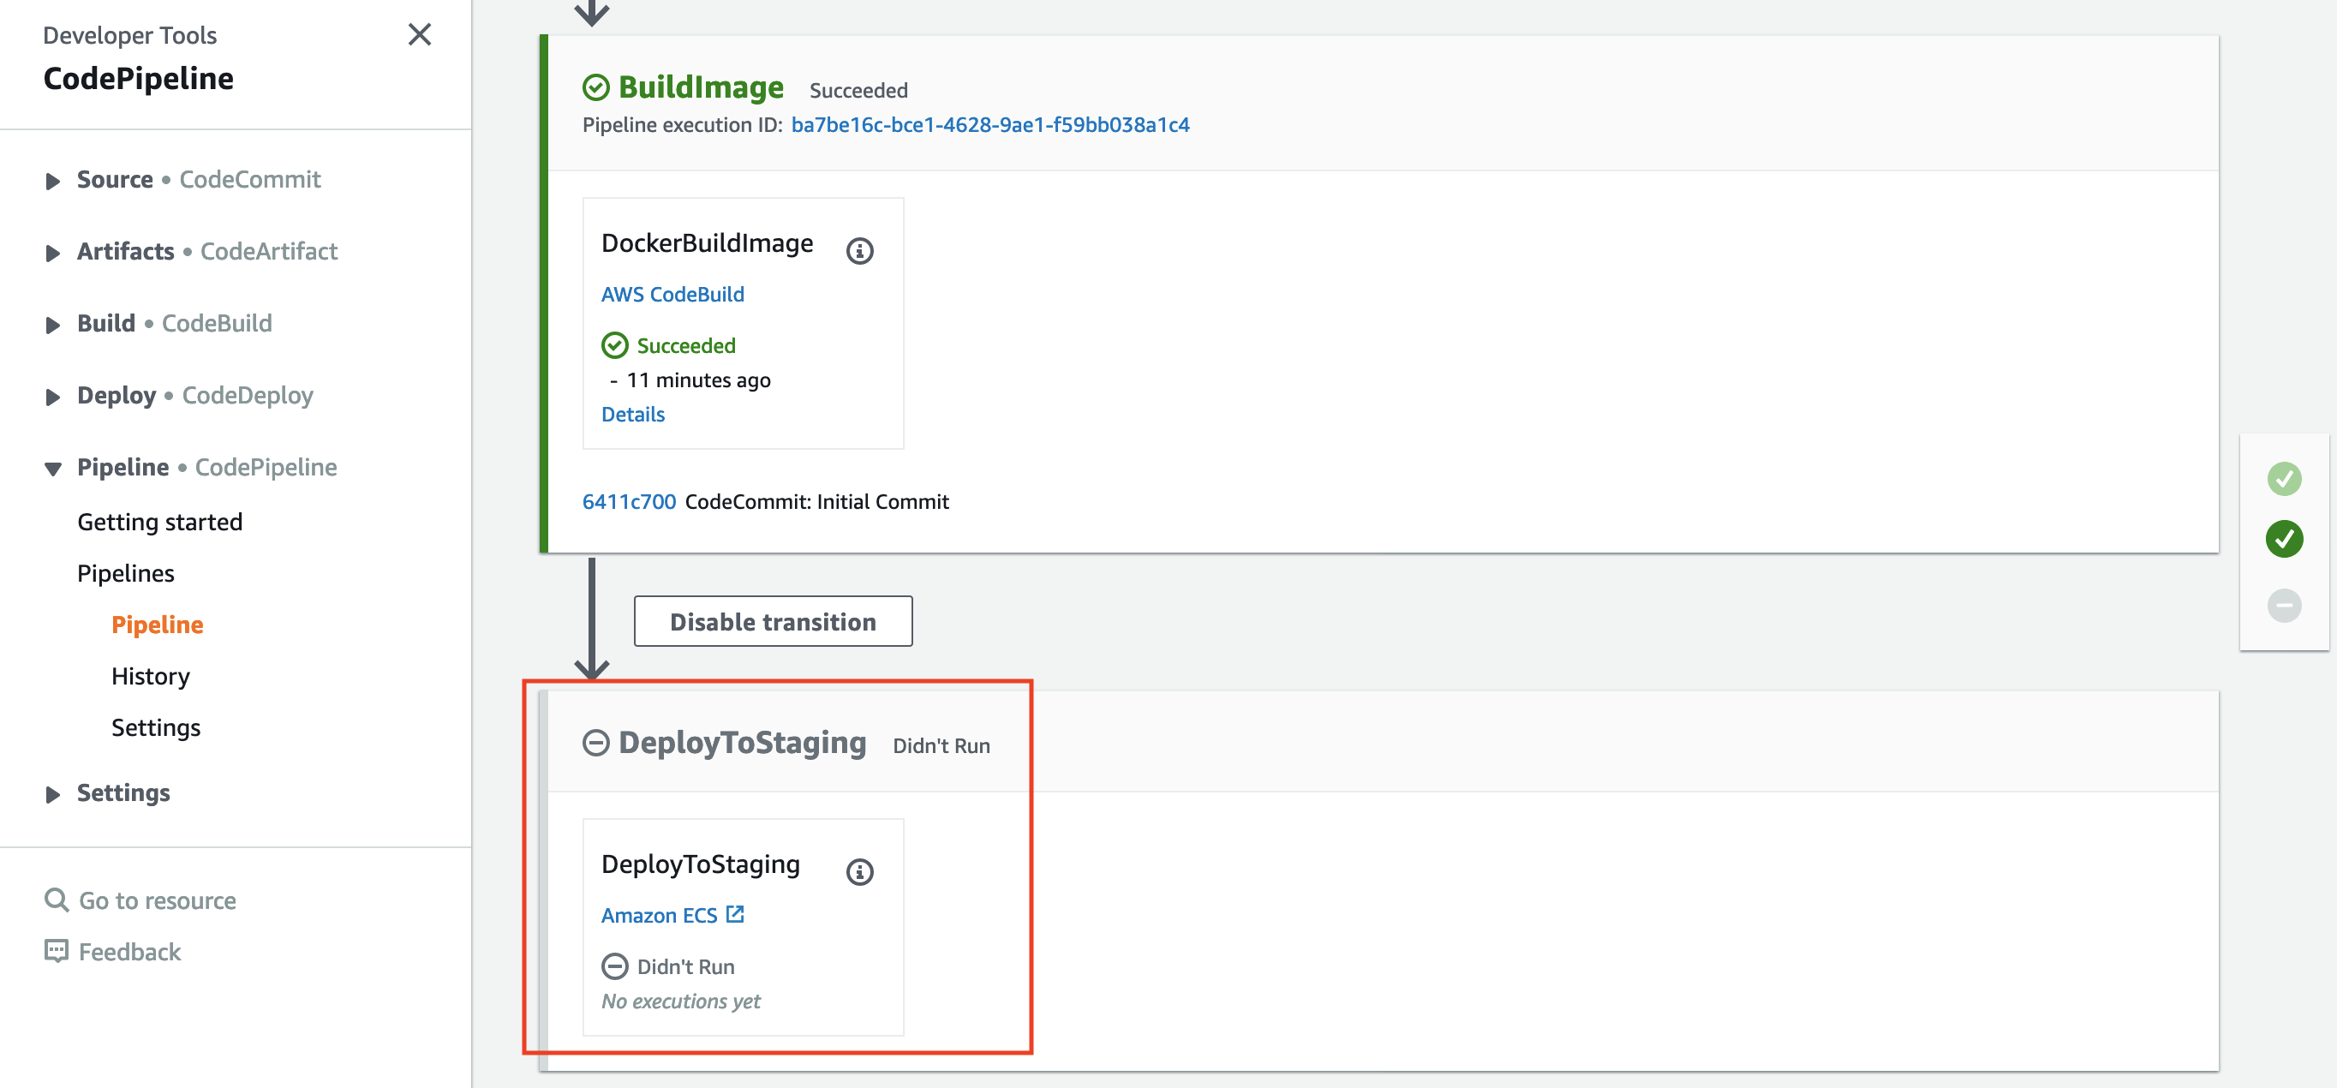Click the No executions yet text

pyautogui.click(x=680, y=1001)
